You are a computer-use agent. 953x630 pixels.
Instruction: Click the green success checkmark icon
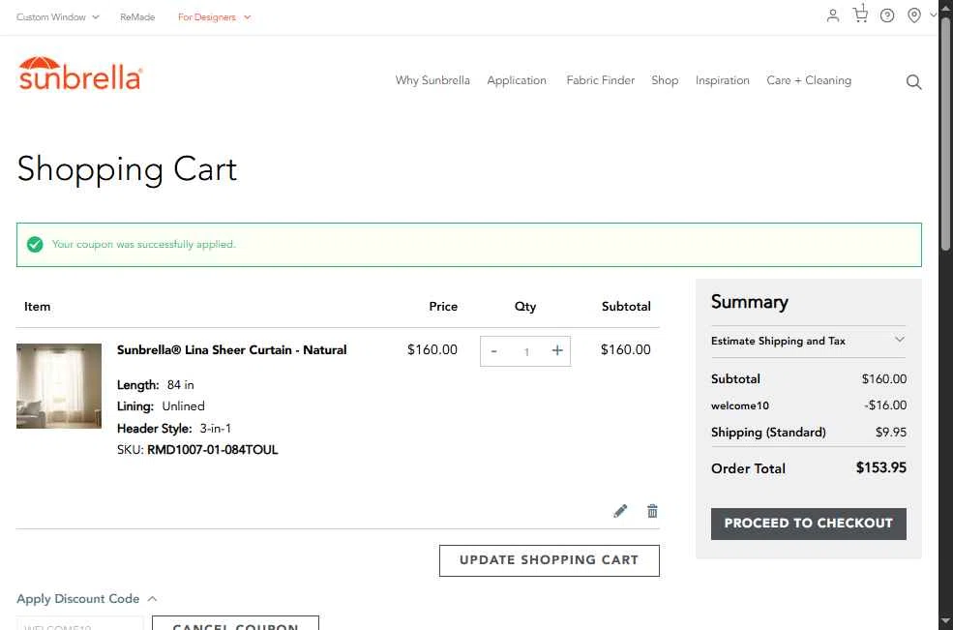[x=35, y=245]
